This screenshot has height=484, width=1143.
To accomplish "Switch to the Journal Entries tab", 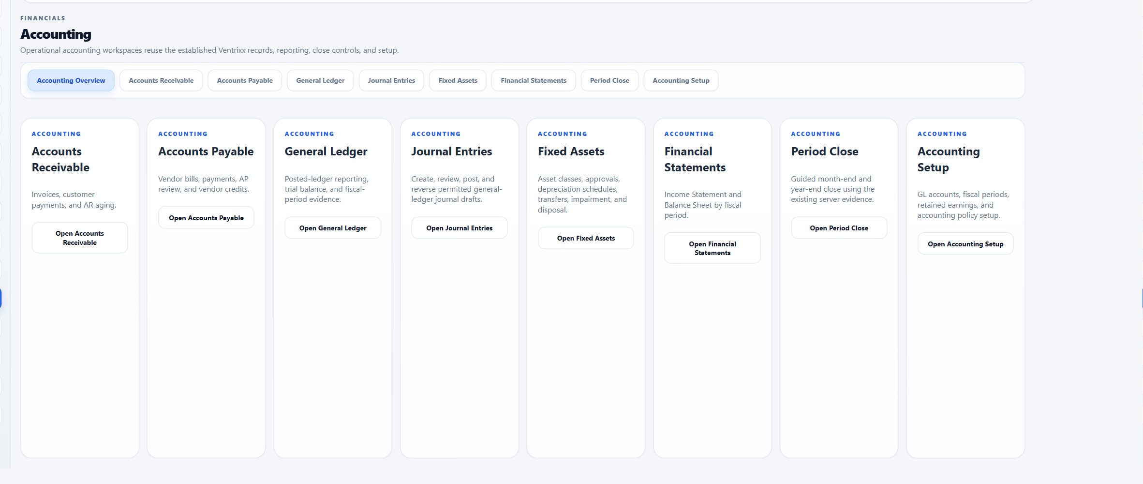I will [391, 80].
